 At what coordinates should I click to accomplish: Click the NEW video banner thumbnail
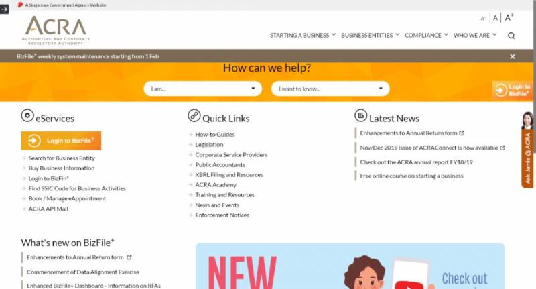[x=350, y=266]
